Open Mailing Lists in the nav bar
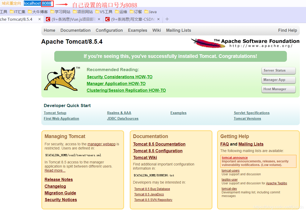The width and height of the screenshot is (306, 212). point(179,30)
